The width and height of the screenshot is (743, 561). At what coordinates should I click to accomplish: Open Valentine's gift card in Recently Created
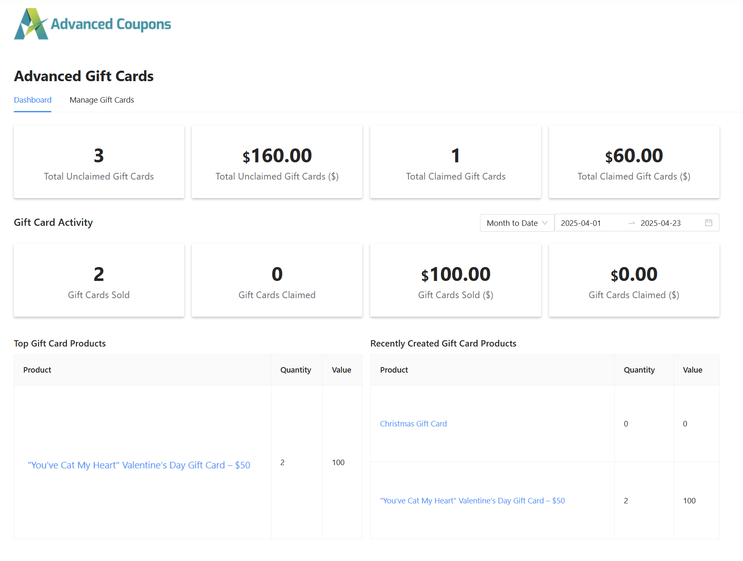coord(472,501)
